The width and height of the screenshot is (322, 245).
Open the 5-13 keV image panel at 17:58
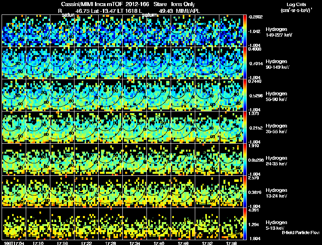[x=231, y=224]
